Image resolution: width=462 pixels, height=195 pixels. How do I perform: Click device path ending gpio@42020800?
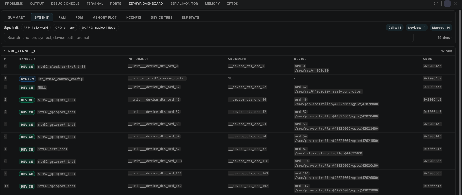pos(336,104)
